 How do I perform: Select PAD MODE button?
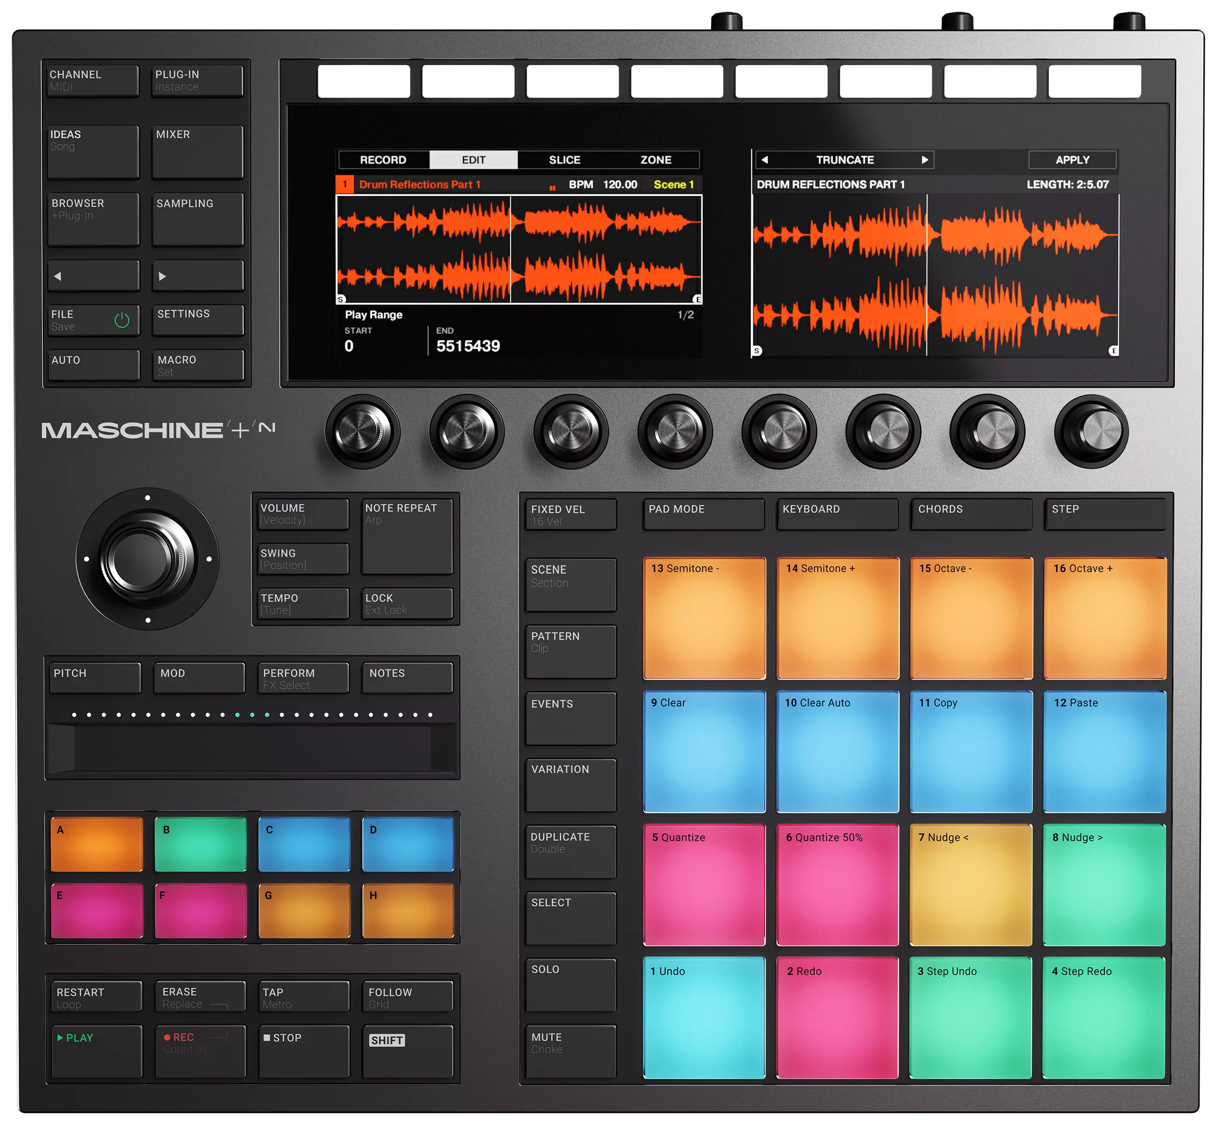click(704, 515)
